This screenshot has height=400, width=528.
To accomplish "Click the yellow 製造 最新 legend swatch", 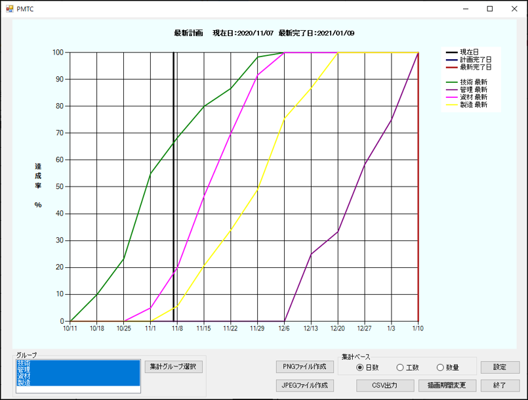I will (451, 105).
